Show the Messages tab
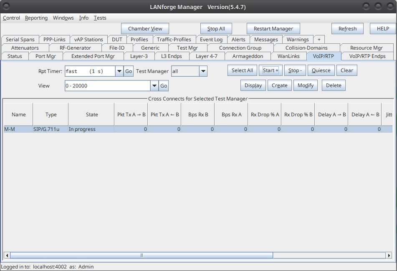Screen dimensions: 397x271 point(266,40)
